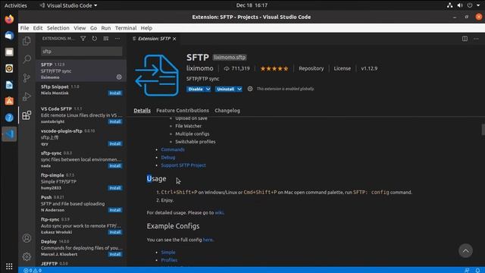Split the editor to the right
This screenshot has height=273, width=485.
465,39
